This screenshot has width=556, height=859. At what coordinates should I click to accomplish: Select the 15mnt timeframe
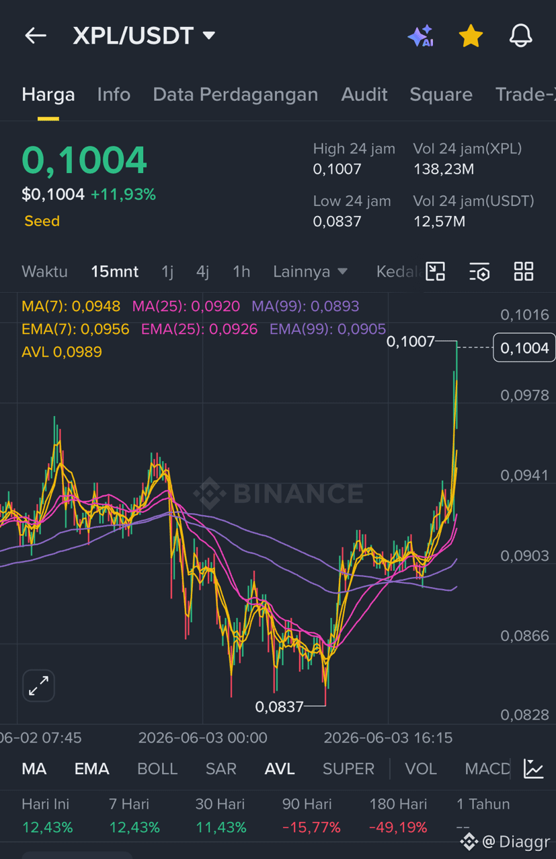(114, 271)
